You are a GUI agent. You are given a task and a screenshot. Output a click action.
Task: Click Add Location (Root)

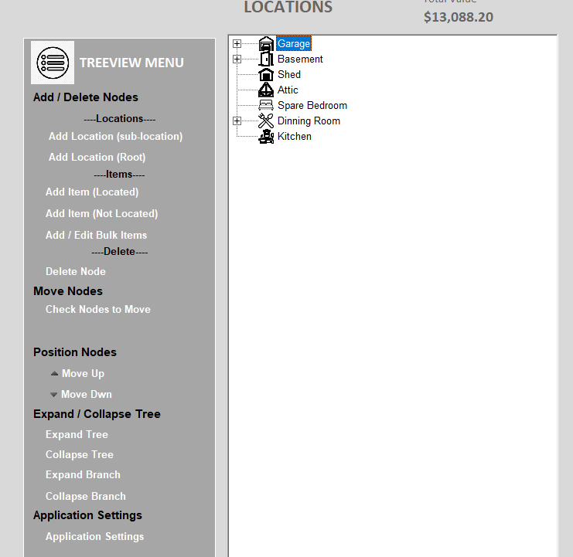pyautogui.click(x=97, y=158)
